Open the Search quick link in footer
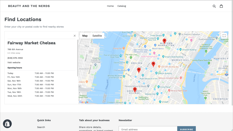 [41, 127]
